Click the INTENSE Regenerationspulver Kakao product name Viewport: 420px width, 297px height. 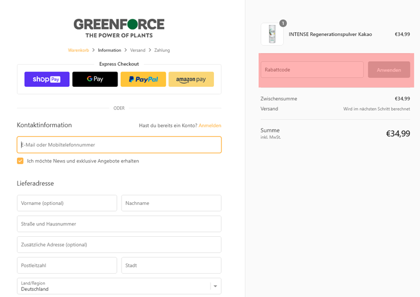pos(330,34)
